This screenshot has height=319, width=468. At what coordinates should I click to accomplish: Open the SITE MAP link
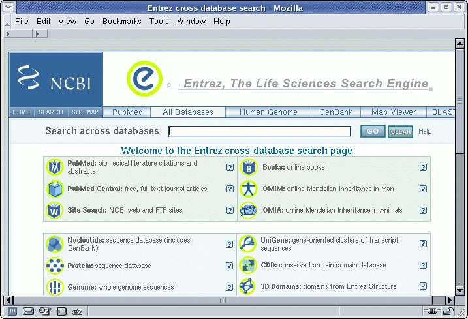85,112
